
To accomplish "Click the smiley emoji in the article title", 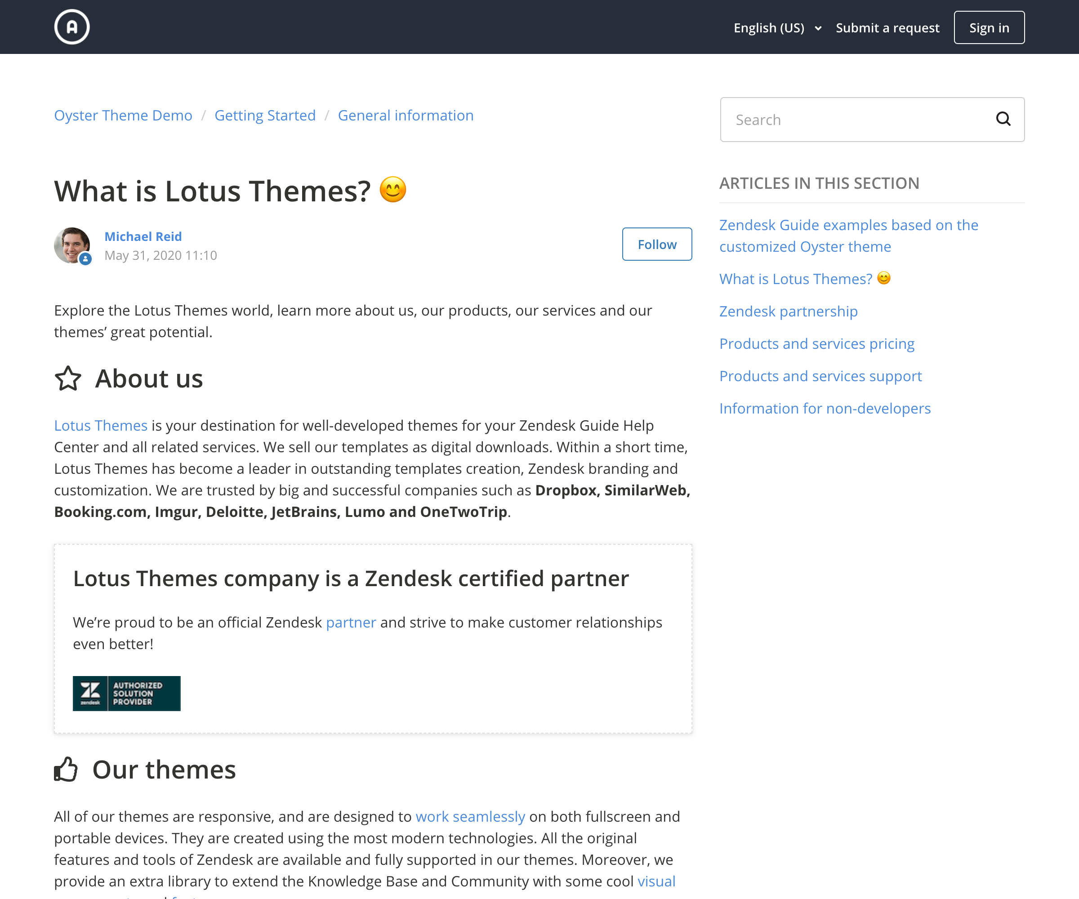I will coord(393,190).
